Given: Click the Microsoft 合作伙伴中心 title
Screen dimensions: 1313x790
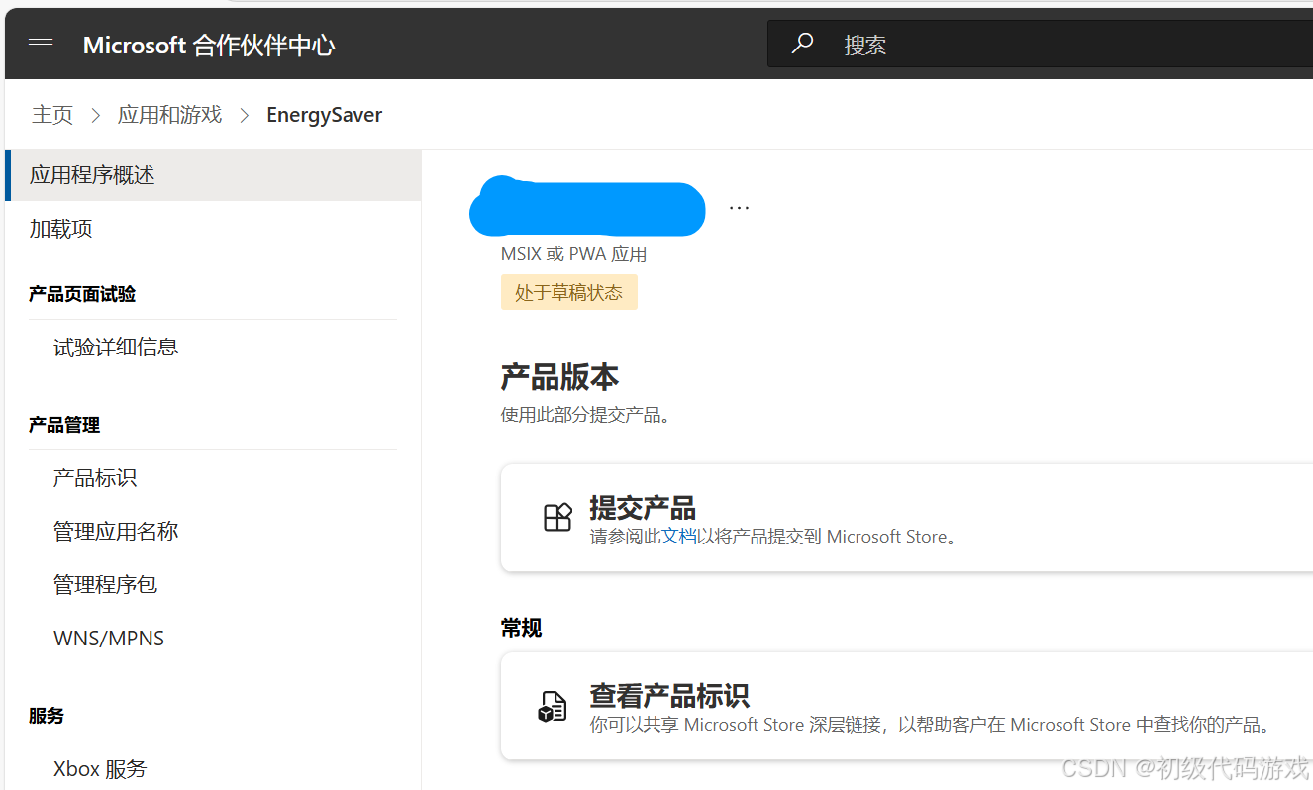Looking at the screenshot, I should 209,45.
